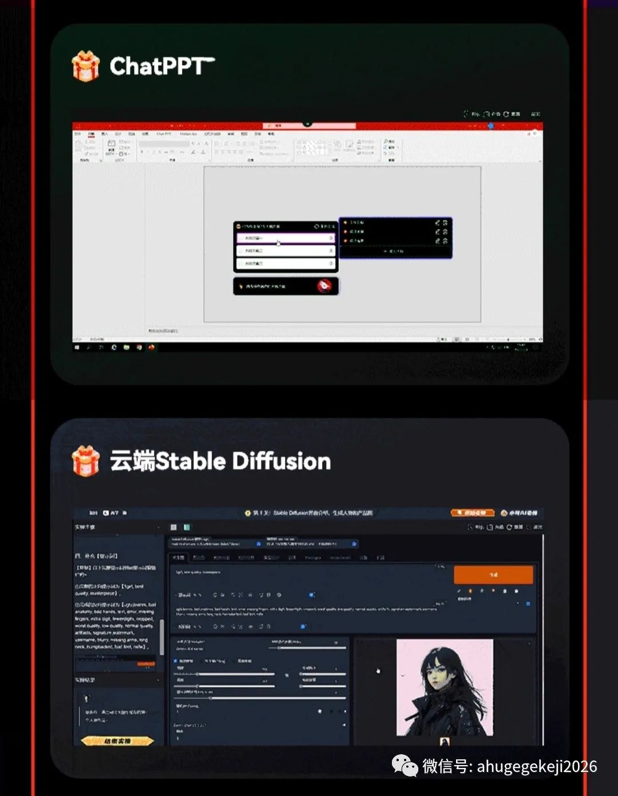Open the Motion Go ribbon tab in PowerPoint
Screen dimensions: 618x796
click(188, 133)
